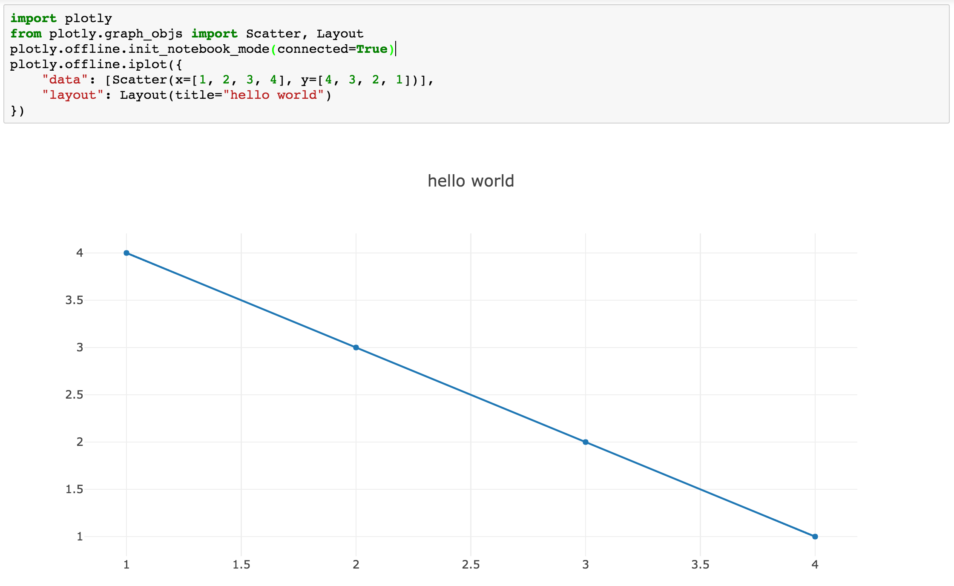Screen dimensions: 954x586
Task: Click the y-axis tick label 1.5
Action: (74, 489)
